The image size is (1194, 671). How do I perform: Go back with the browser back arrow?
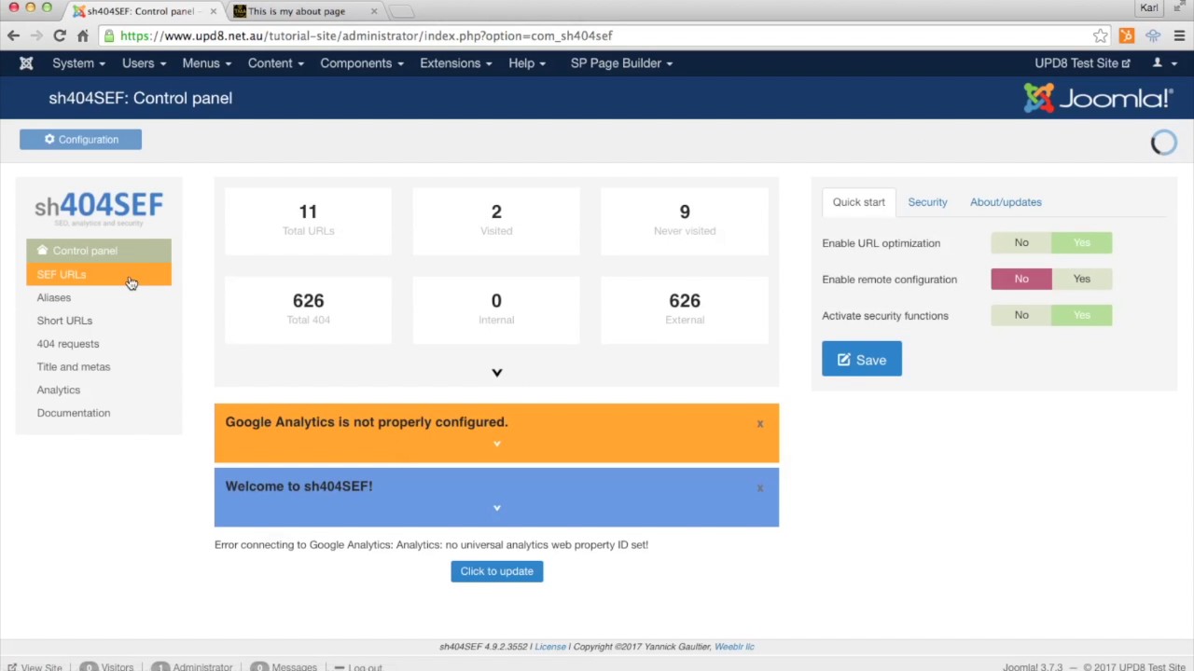[13, 35]
